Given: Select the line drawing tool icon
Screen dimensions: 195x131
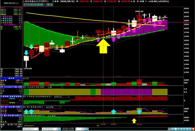Looking at the screenshot, I should (190, 129).
